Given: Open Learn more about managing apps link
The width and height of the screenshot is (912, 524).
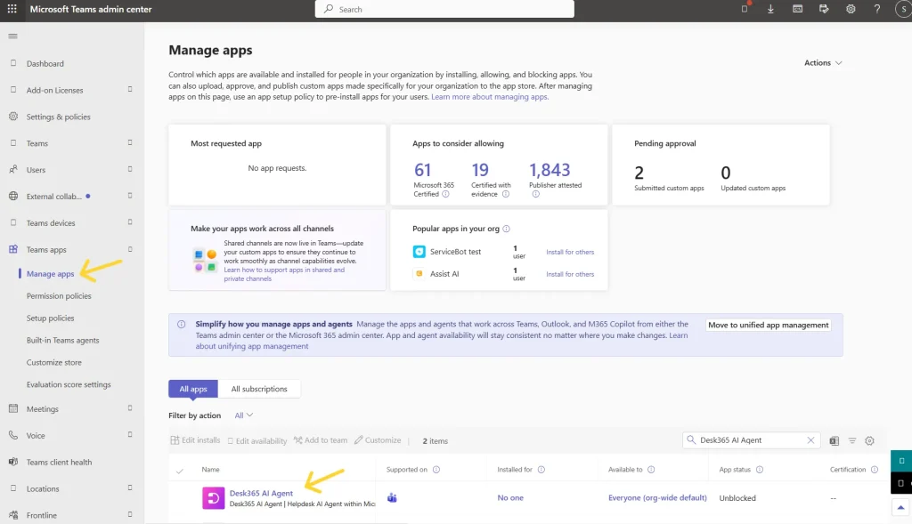Looking at the screenshot, I should point(490,97).
